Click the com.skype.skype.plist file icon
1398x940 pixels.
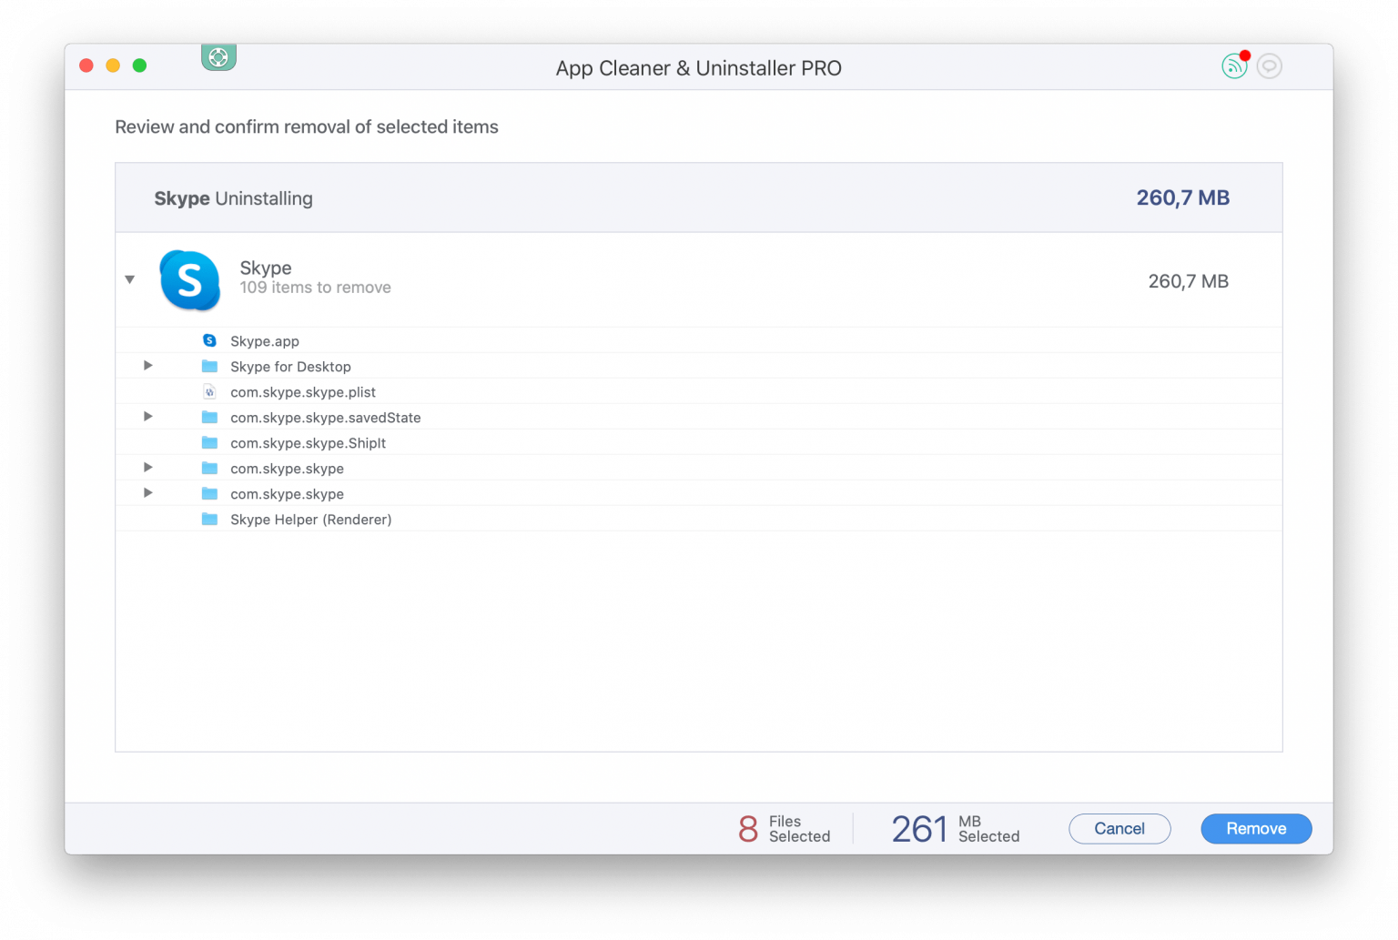click(209, 391)
